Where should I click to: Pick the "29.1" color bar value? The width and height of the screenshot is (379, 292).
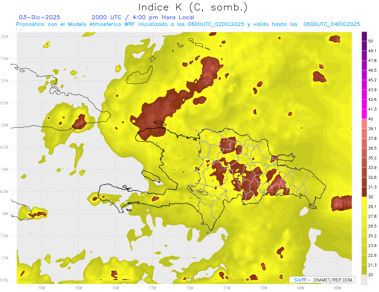point(372,207)
